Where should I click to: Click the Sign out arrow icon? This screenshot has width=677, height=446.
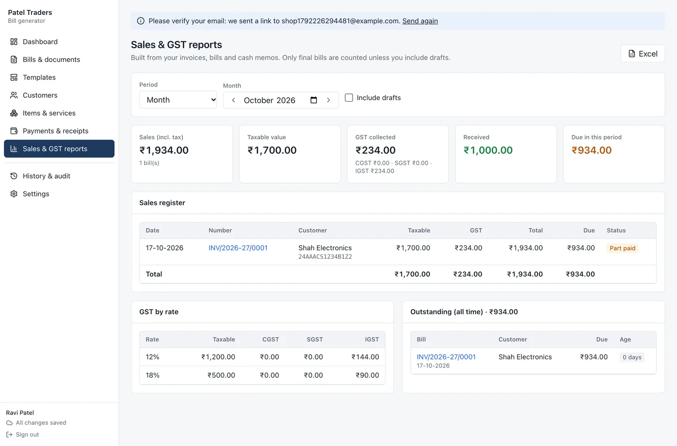(x=9, y=435)
